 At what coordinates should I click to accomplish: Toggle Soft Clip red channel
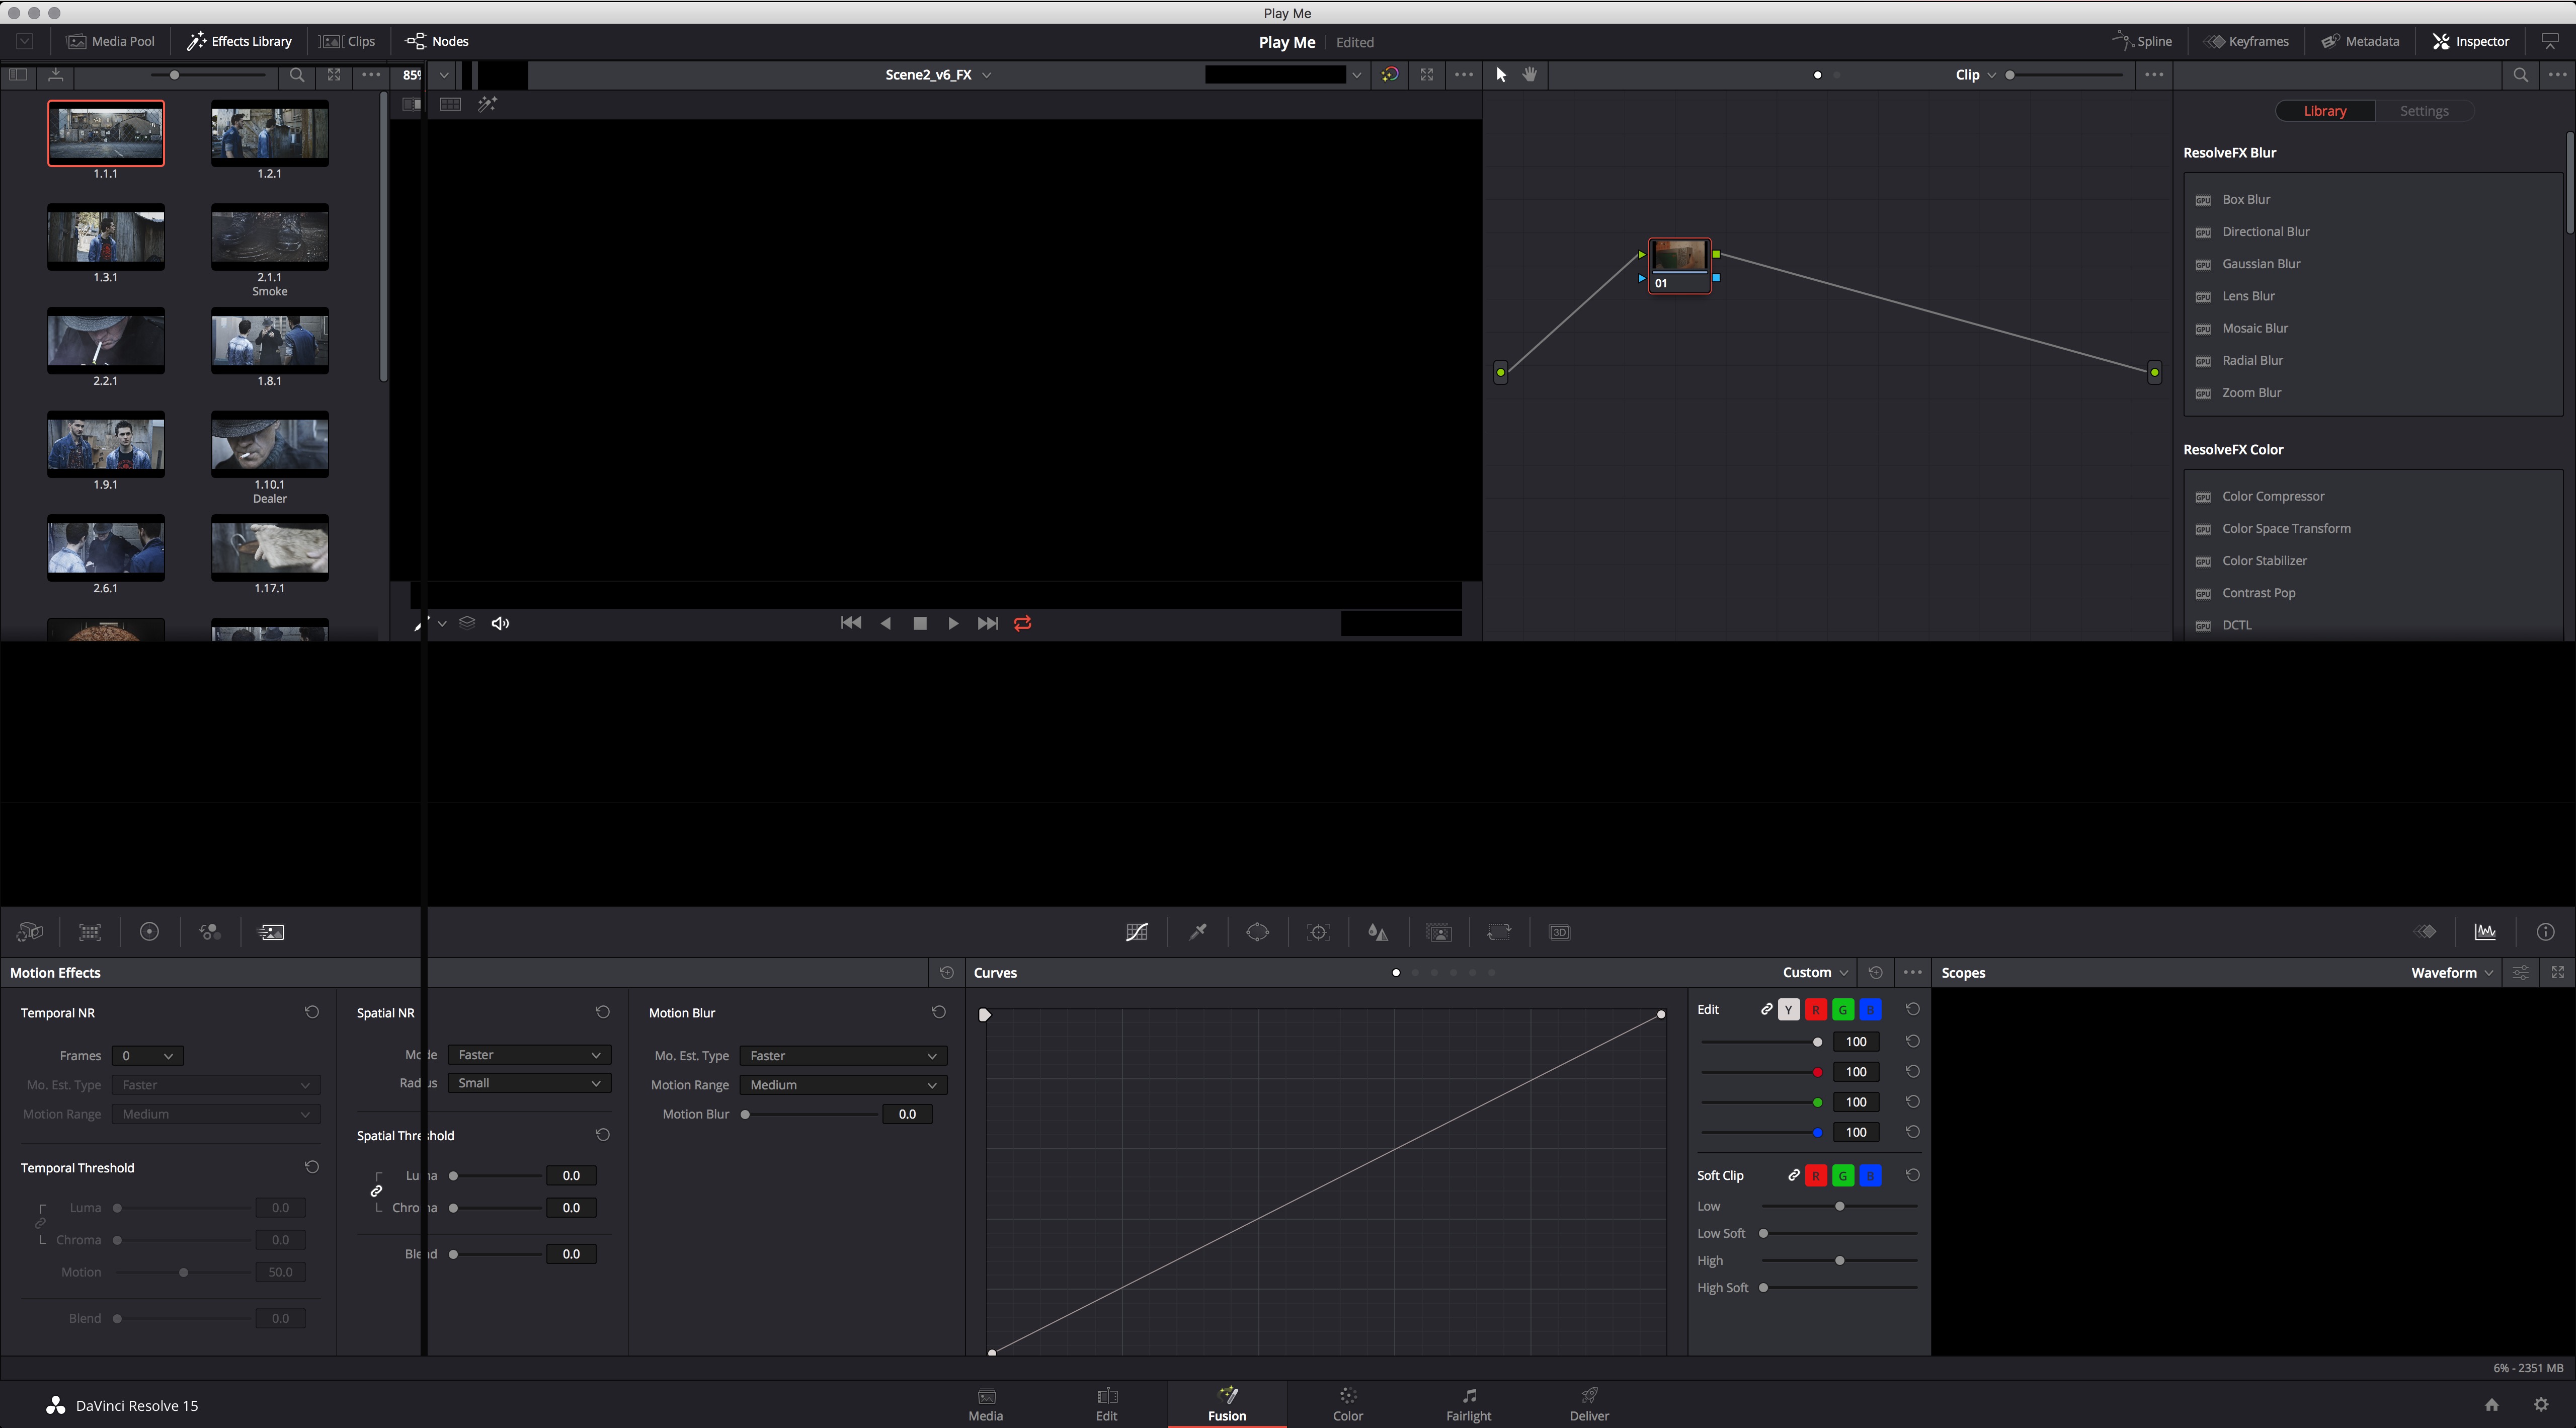point(1816,1176)
